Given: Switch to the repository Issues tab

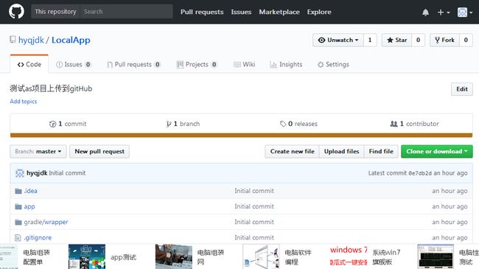Looking at the screenshot, I should [x=73, y=65].
